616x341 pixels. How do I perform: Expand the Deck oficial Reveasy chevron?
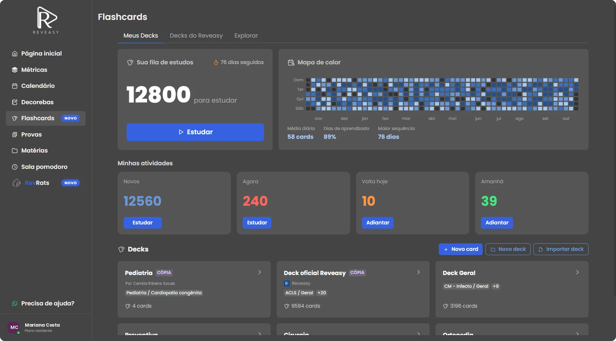[x=419, y=272]
